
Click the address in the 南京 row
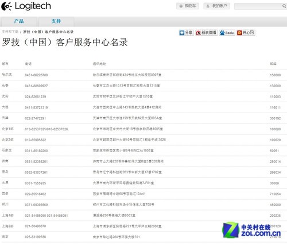[116, 237]
